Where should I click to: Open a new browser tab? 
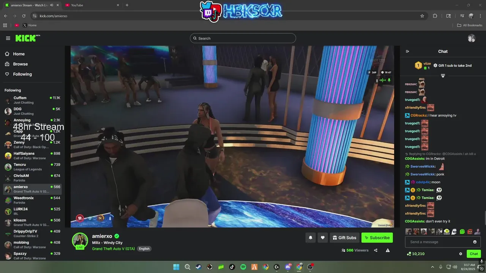coord(127,5)
